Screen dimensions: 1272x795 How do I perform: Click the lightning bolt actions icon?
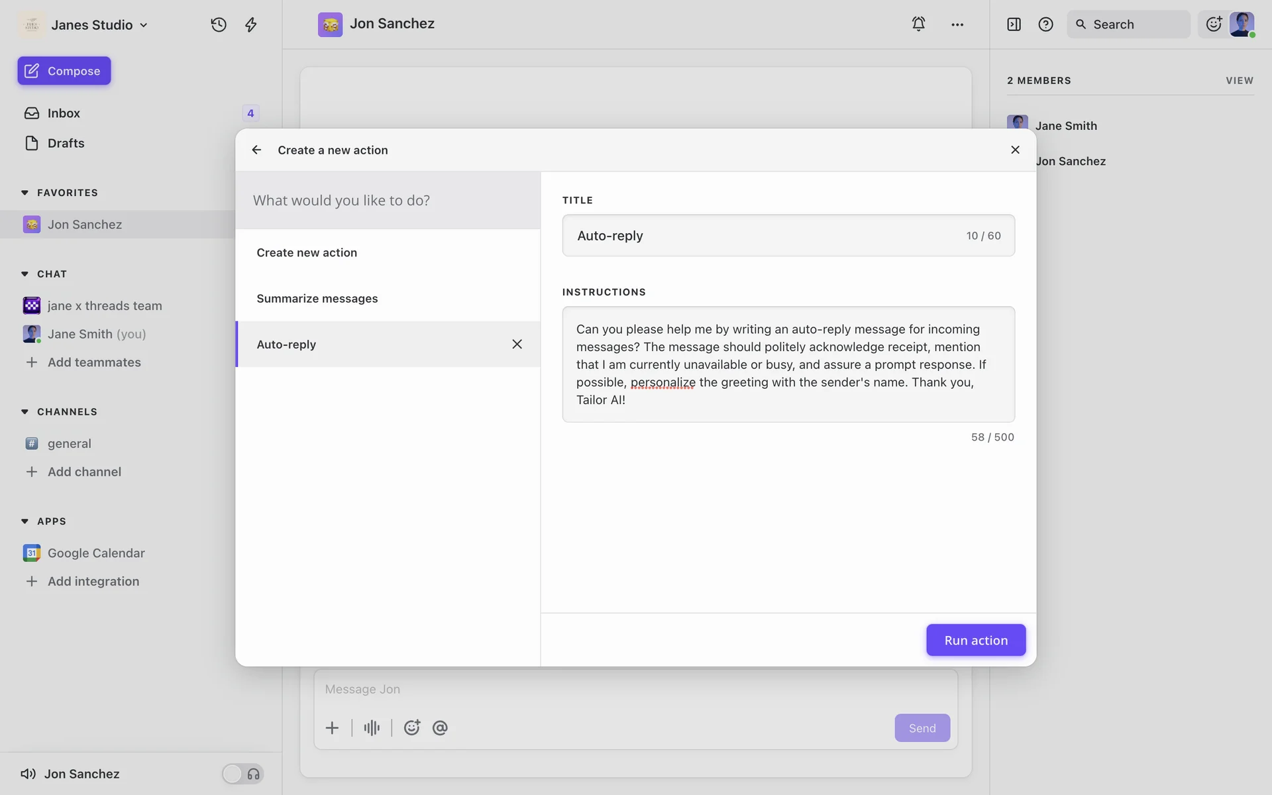coord(250,25)
